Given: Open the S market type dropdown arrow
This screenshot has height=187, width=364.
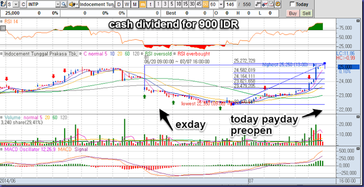Looking at the screenshot, I should (x=16, y=4).
